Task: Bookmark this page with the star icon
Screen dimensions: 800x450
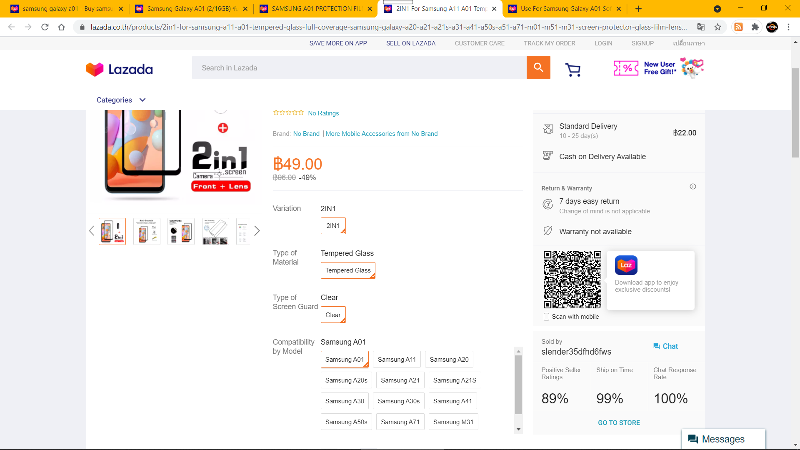Action: point(717,27)
